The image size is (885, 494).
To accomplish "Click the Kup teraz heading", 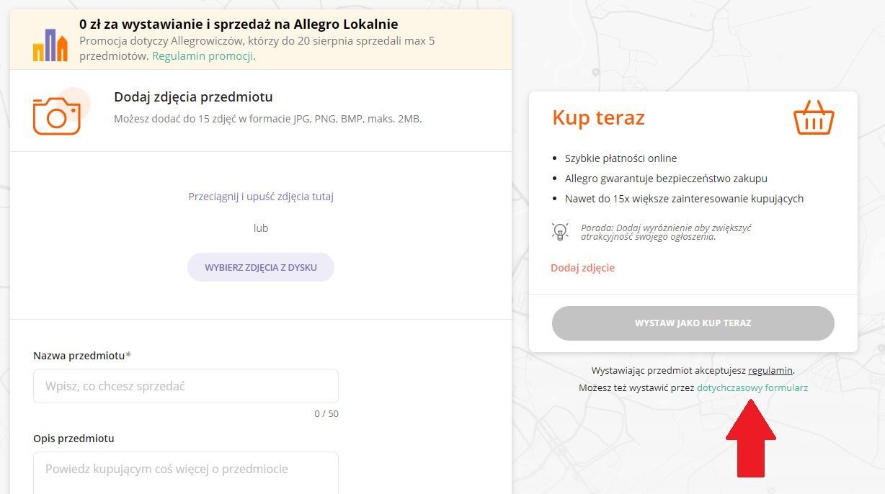I will point(598,118).
